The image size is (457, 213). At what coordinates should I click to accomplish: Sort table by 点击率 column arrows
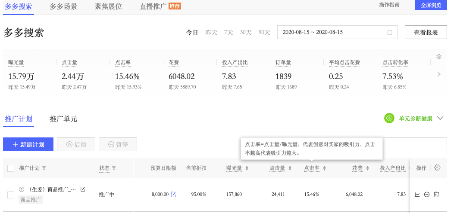click(324, 168)
